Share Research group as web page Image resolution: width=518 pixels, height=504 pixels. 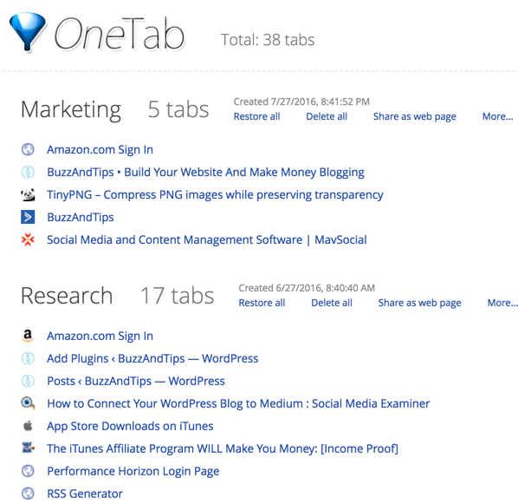[x=419, y=303]
